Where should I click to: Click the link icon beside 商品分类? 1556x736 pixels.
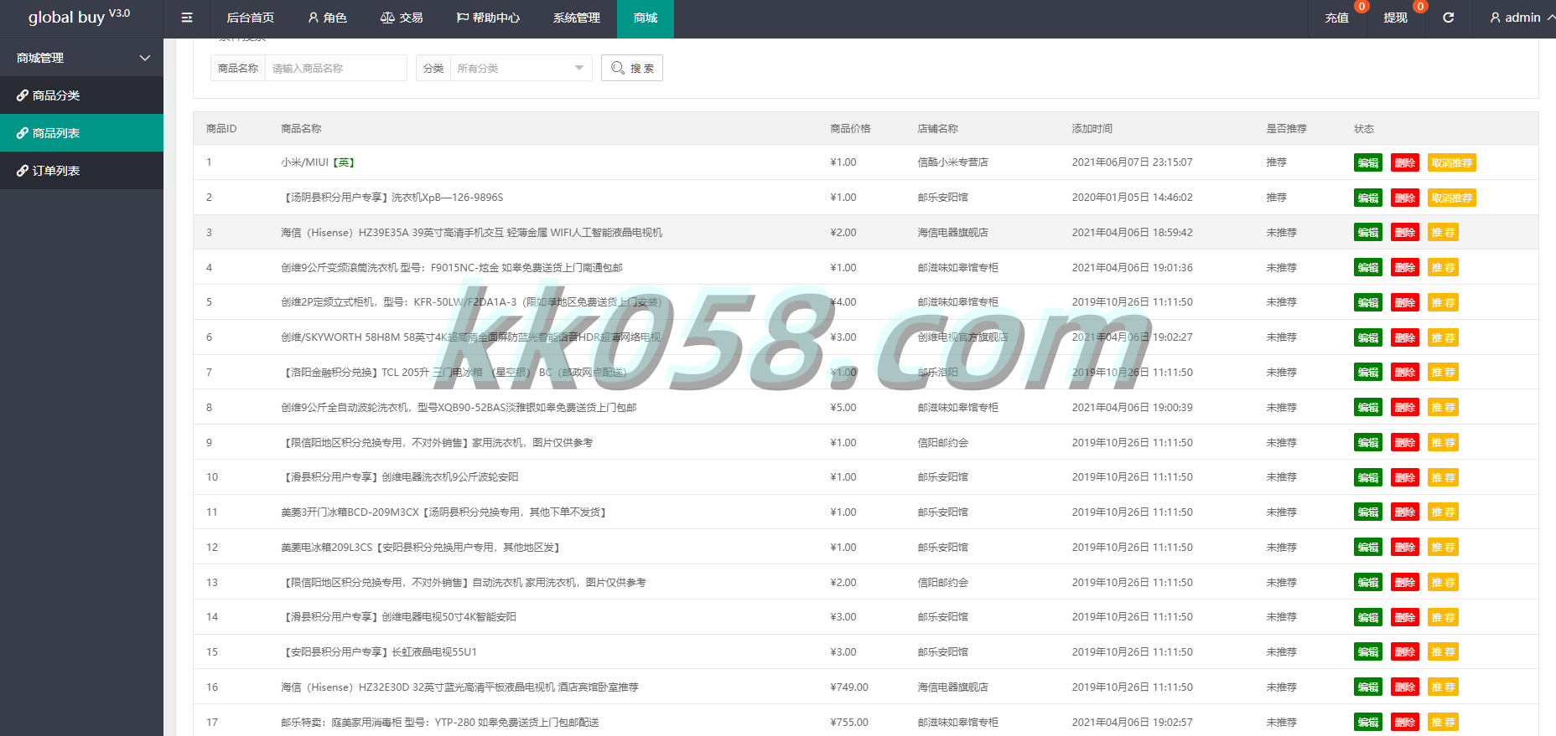click(x=23, y=95)
